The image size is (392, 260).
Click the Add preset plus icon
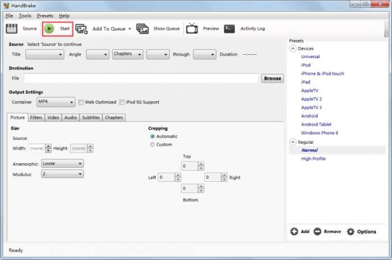[294, 231]
